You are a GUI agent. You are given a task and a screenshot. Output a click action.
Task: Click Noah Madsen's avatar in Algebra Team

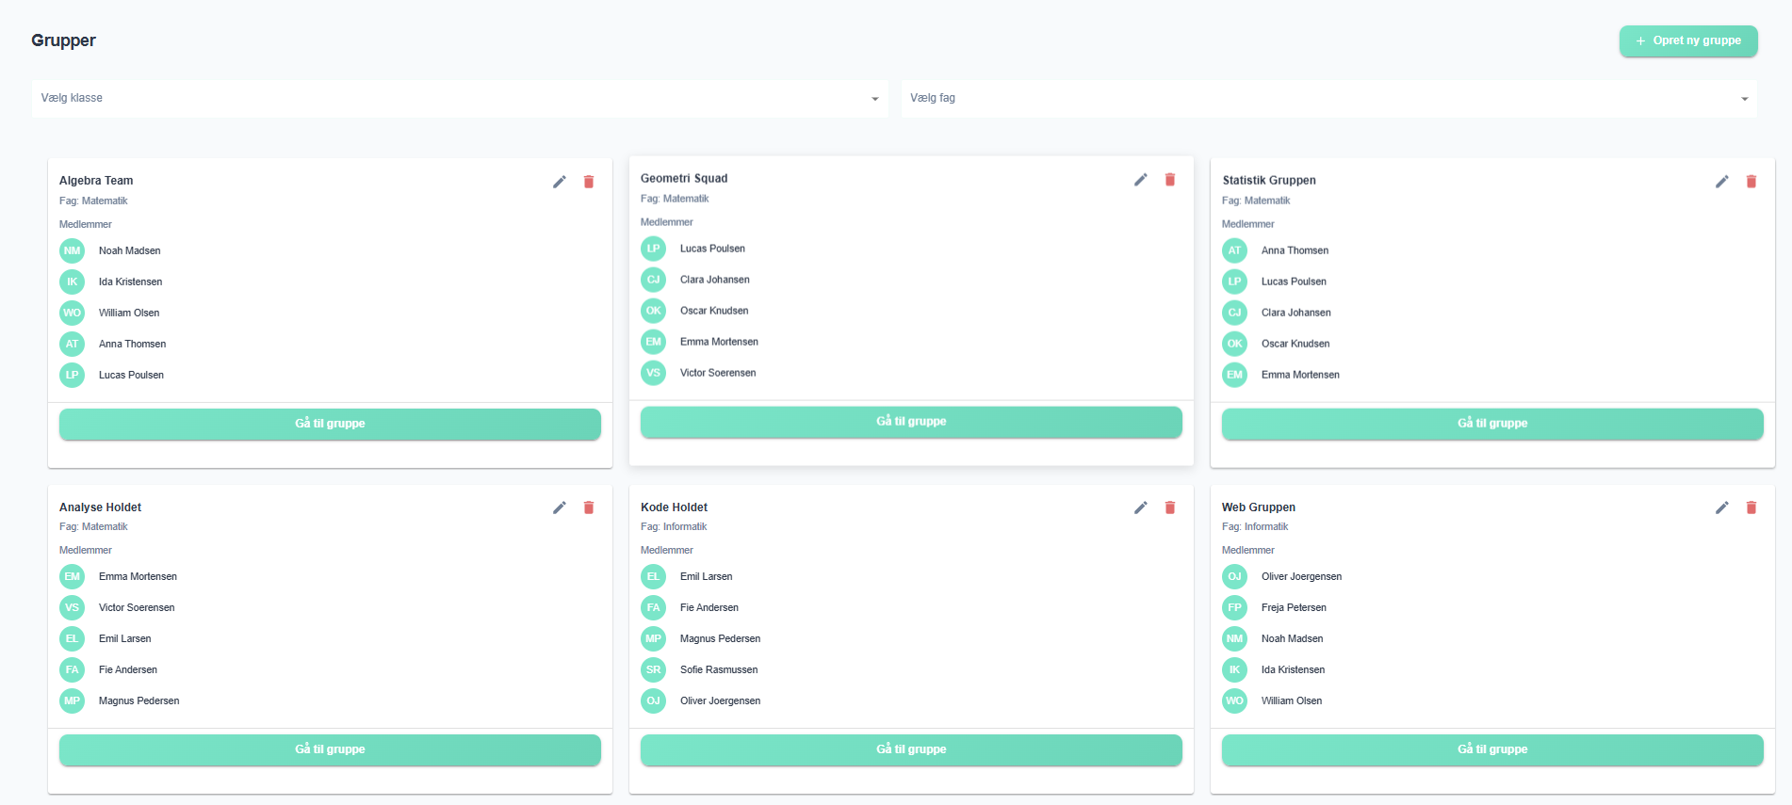coord(73,250)
